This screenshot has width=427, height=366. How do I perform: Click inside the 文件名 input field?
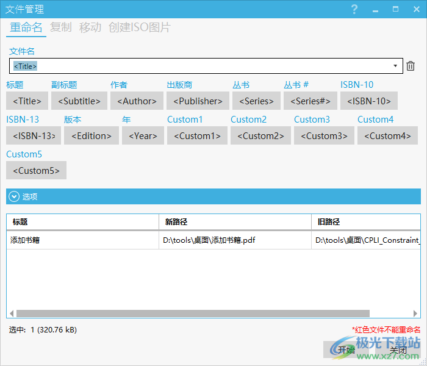206,66
